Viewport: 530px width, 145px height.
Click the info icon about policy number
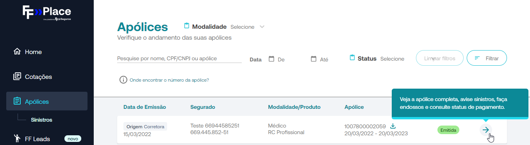click(x=123, y=80)
